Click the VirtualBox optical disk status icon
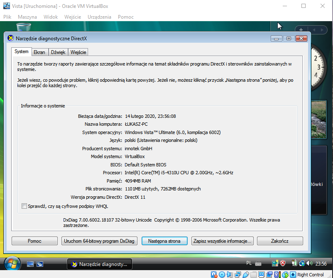Viewport: 333px width, 278px height. (x=222, y=275)
